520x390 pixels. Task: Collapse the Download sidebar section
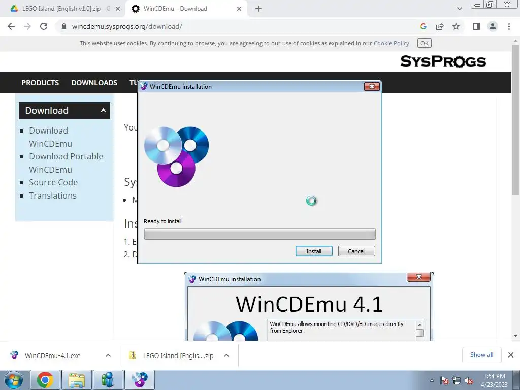103,110
